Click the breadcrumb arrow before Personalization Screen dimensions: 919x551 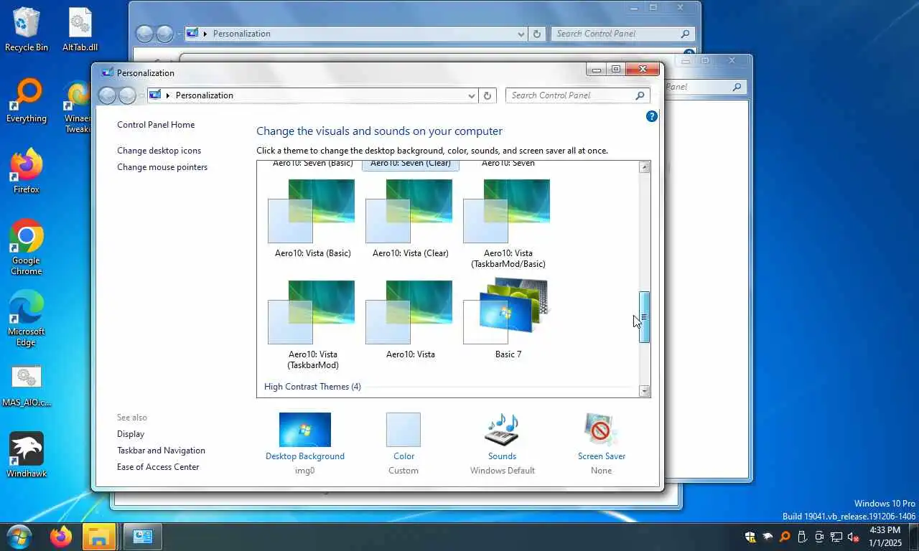click(168, 95)
